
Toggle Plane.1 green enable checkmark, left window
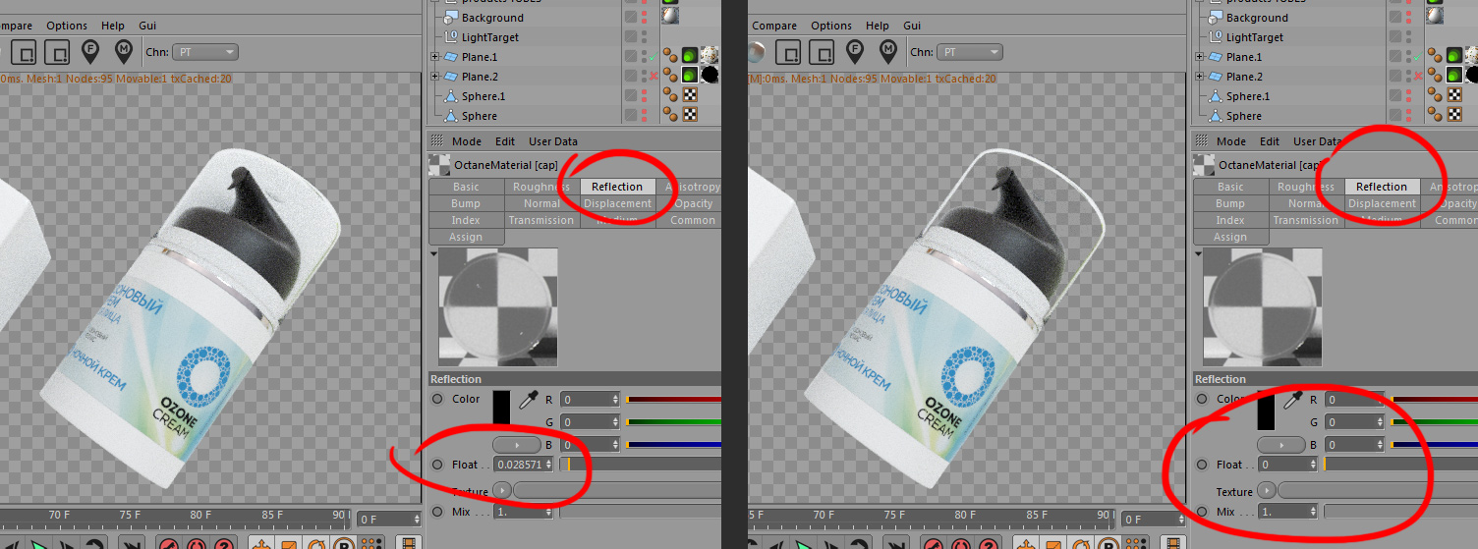pos(653,57)
